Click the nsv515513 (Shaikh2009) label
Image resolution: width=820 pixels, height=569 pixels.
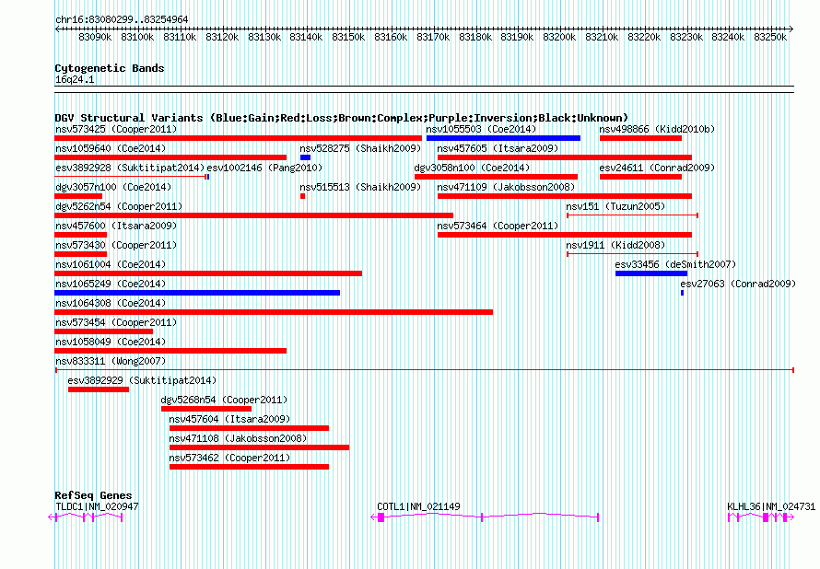pos(360,187)
